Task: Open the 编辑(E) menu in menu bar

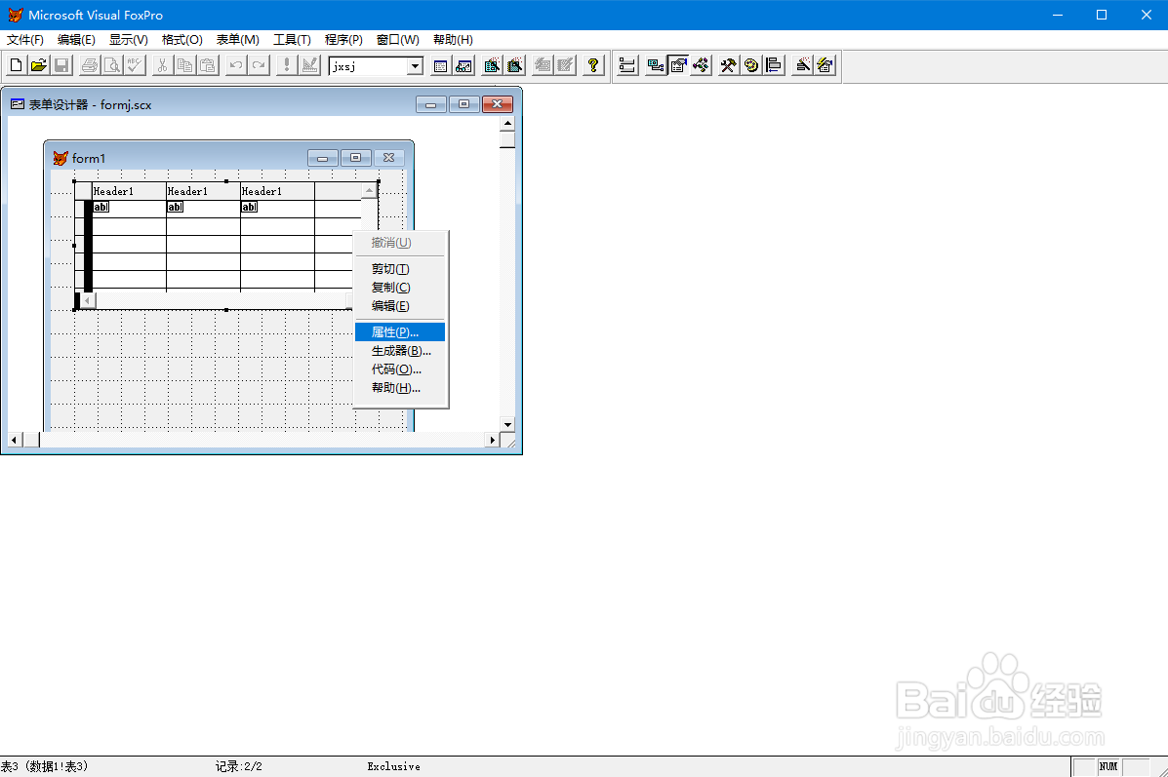Action: pos(77,39)
